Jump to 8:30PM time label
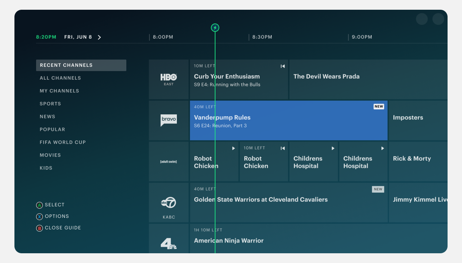462x263 pixels. (x=262, y=37)
